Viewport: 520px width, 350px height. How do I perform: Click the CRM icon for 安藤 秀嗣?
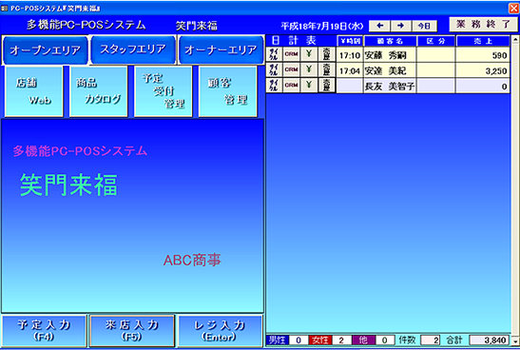click(x=291, y=54)
